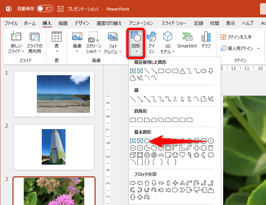
Task: Open the 描画 tab
Action: [x=63, y=23]
